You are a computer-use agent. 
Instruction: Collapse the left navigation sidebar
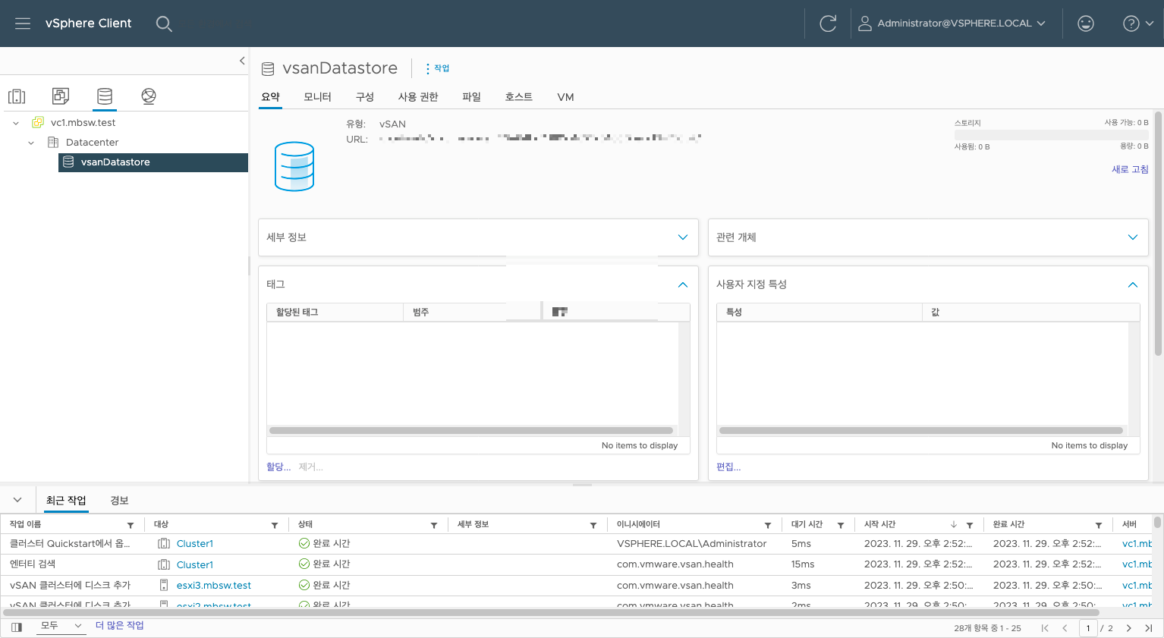point(242,61)
